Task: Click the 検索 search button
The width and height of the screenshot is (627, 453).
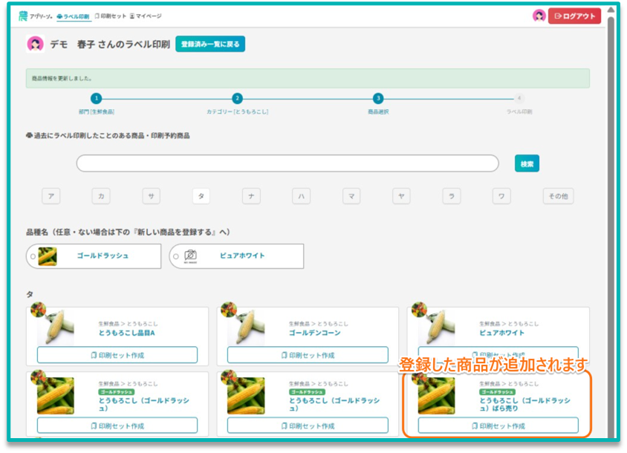Action: [x=527, y=163]
